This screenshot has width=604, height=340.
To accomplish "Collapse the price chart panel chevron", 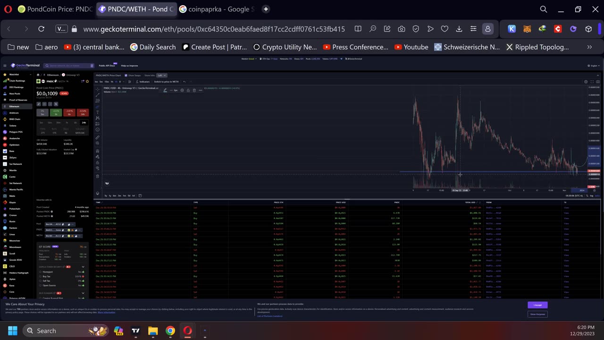I will [597, 76].
